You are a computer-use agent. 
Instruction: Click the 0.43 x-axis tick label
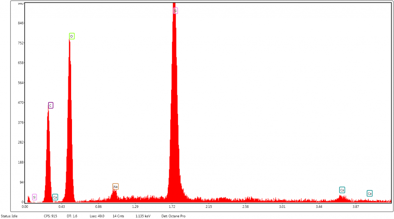[x=62, y=207]
